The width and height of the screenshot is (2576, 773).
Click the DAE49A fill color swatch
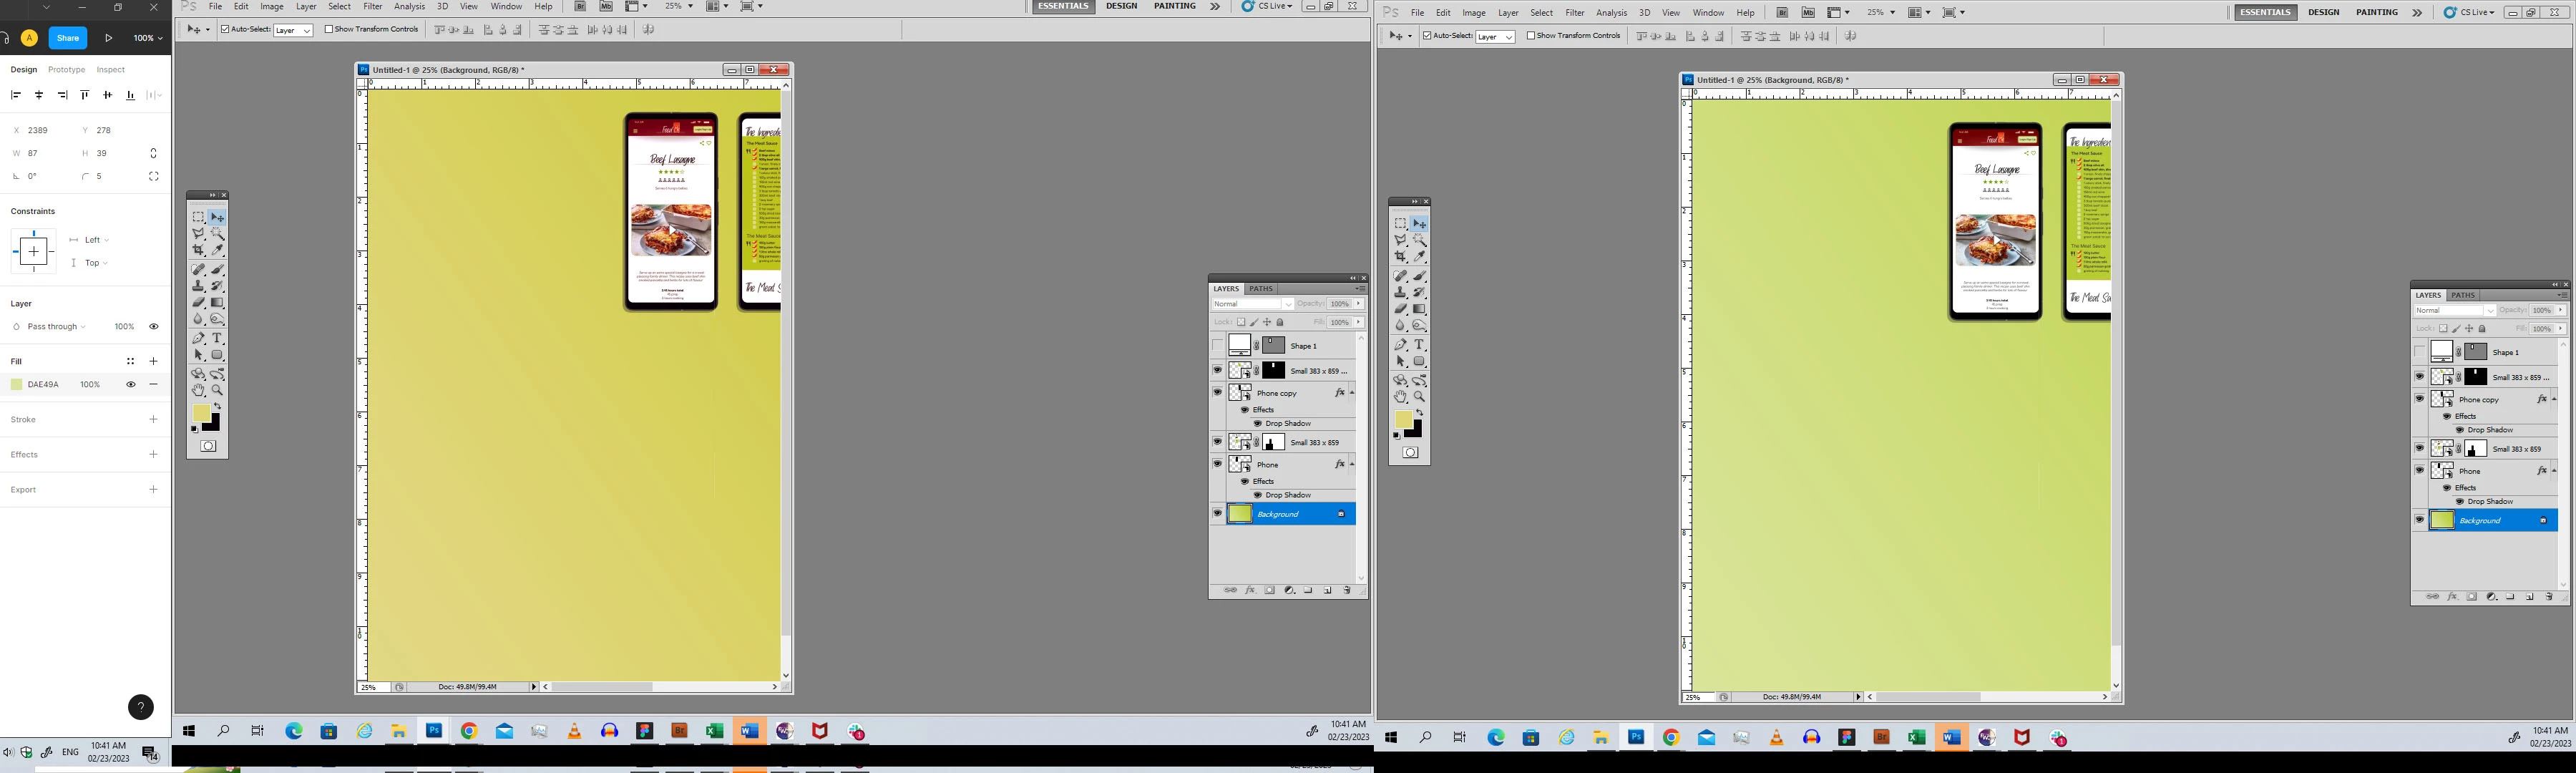17,384
